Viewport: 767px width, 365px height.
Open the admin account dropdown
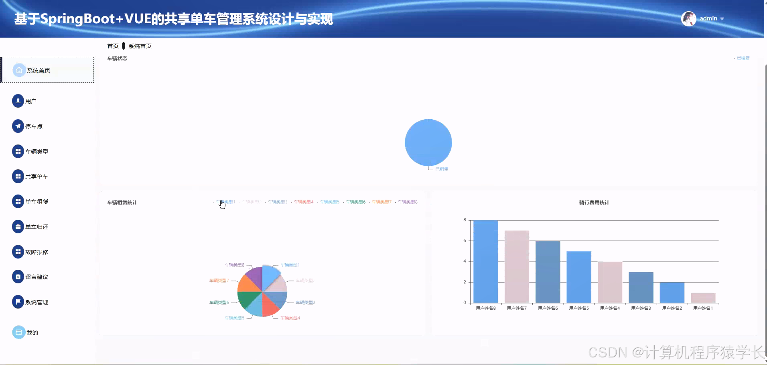pyautogui.click(x=712, y=18)
